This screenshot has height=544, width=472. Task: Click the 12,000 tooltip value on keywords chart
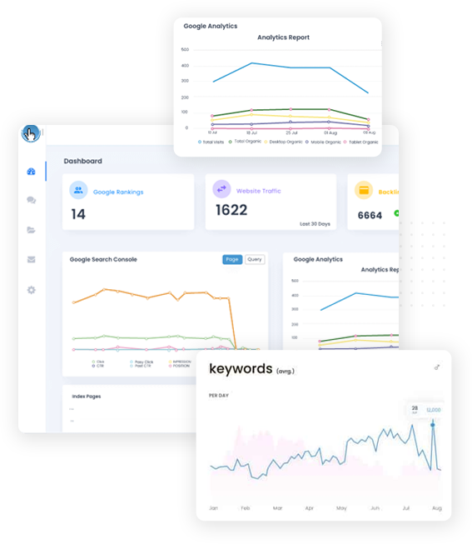[434, 410]
